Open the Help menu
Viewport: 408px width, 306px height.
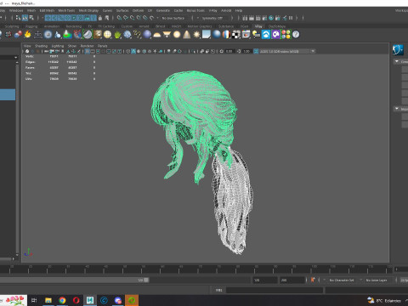click(x=239, y=10)
